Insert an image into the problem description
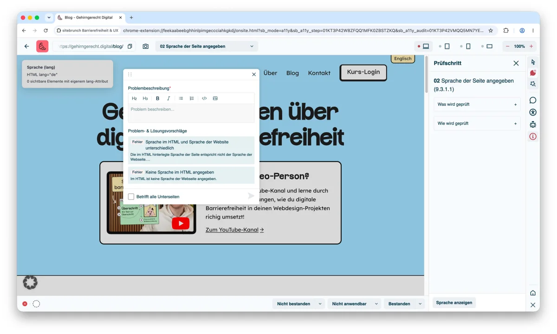Viewport: 557px width, 334px height. 215,98
